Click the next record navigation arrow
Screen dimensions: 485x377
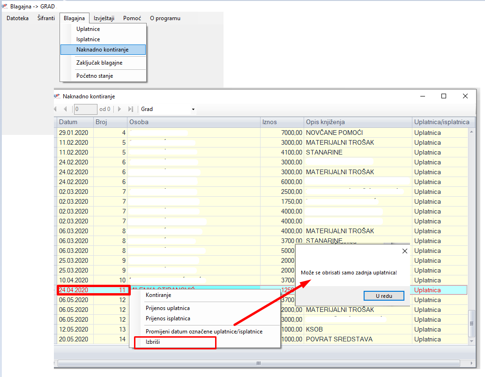[x=120, y=109]
